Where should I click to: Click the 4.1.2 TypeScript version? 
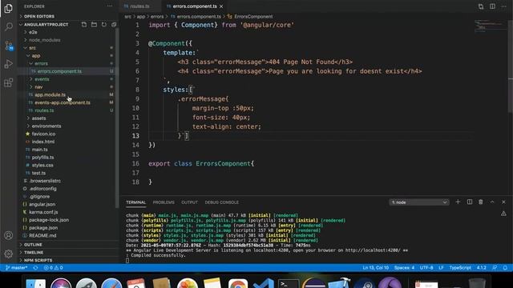pyautogui.click(x=481, y=268)
